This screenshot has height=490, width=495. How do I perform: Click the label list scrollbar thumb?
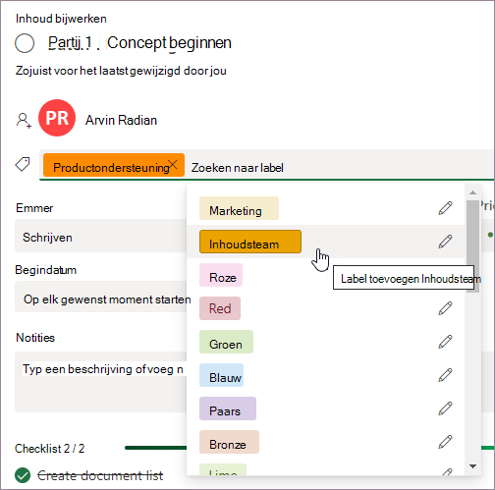(x=472, y=246)
